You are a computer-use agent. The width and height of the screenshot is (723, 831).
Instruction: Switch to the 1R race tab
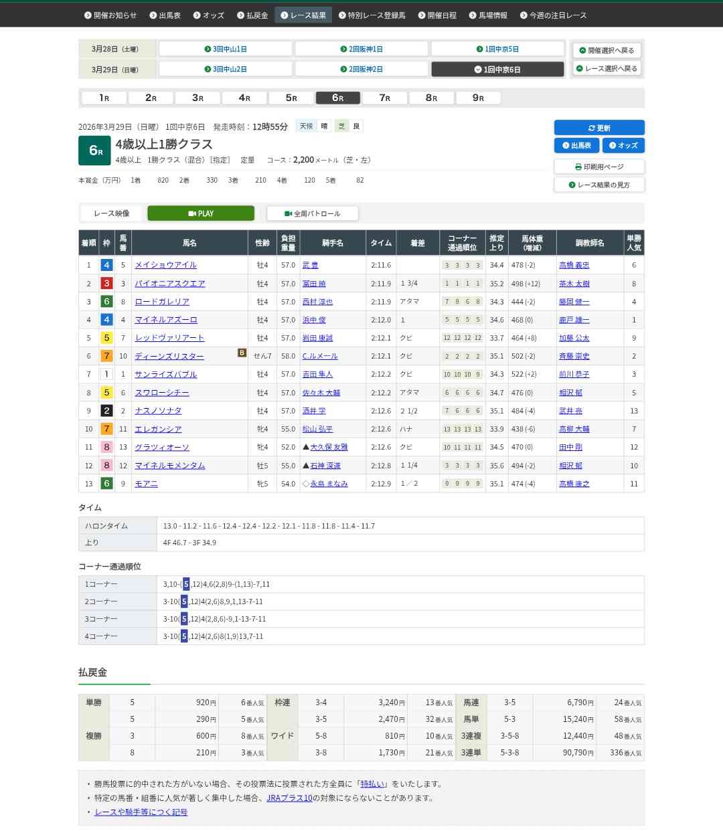point(104,98)
